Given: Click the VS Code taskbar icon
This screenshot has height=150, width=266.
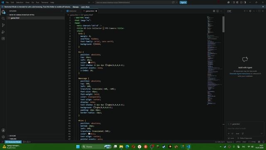Looking at the screenshot, I should (188, 147).
